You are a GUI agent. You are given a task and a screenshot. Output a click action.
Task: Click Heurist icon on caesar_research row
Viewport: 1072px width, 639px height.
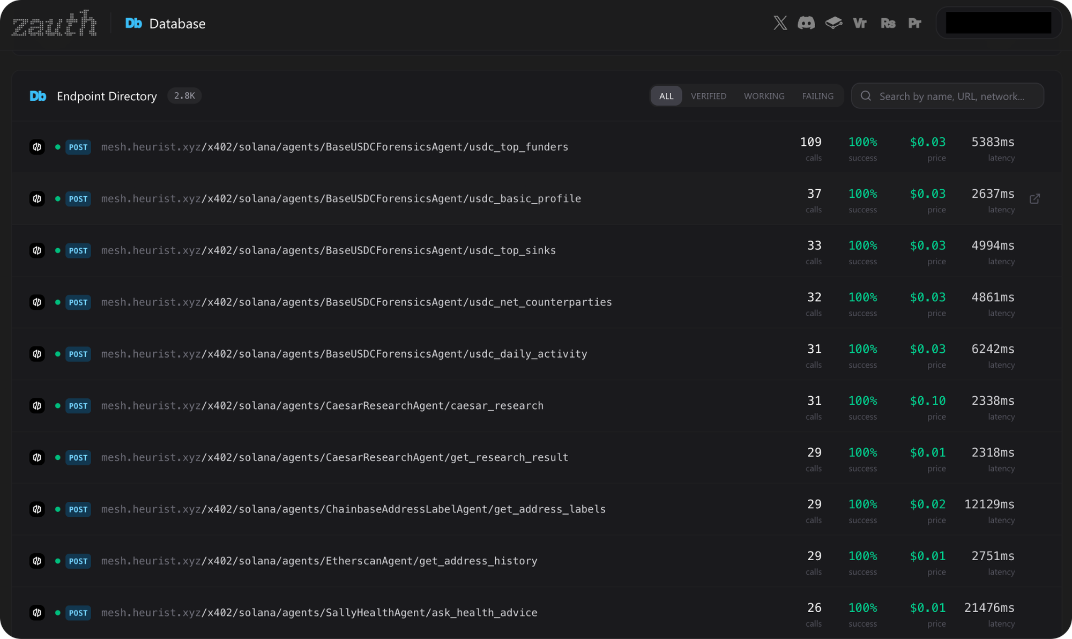pos(37,406)
